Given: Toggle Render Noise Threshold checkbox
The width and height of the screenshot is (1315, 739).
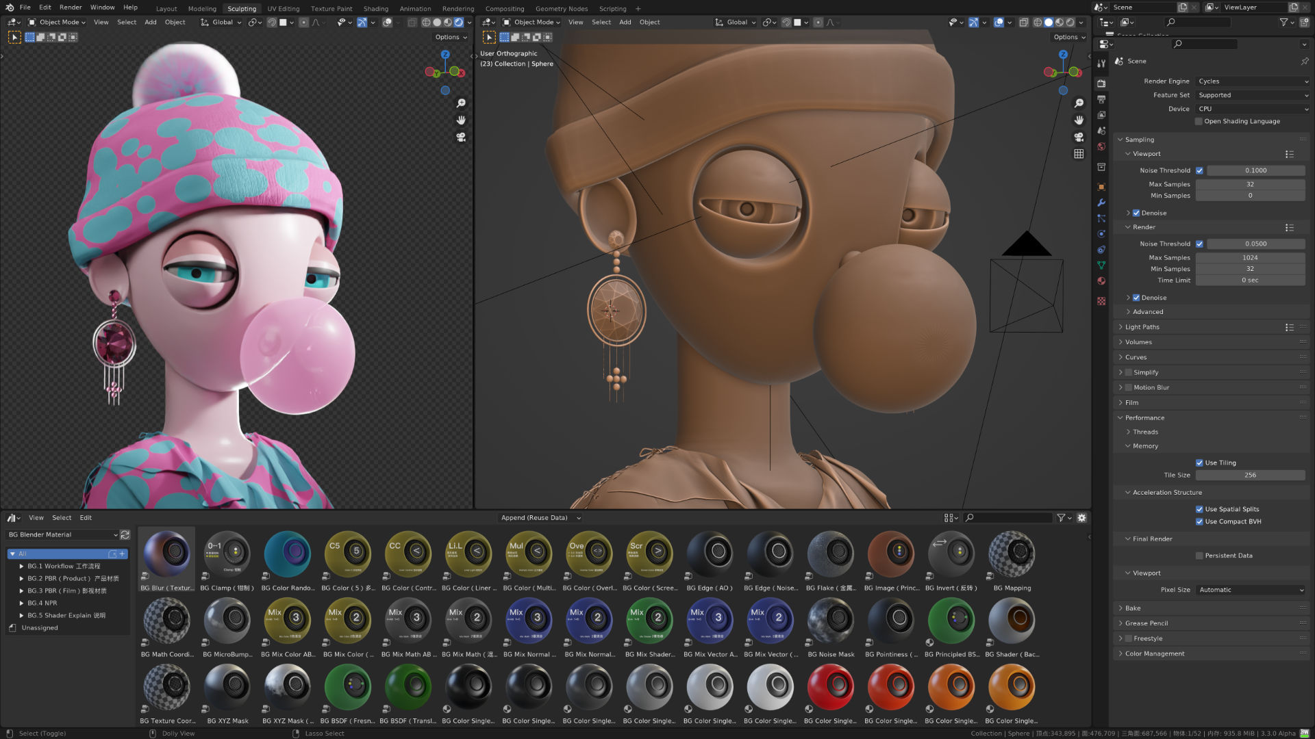Looking at the screenshot, I should coord(1199,244).
